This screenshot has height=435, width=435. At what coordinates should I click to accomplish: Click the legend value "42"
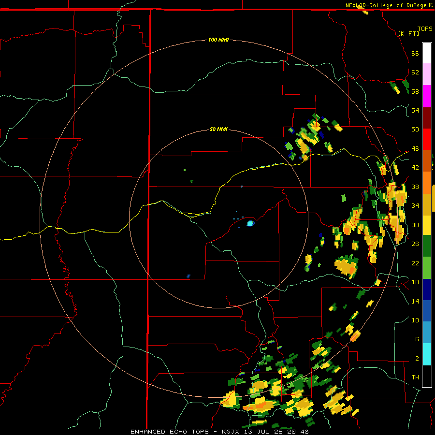(x=415, y=167)
